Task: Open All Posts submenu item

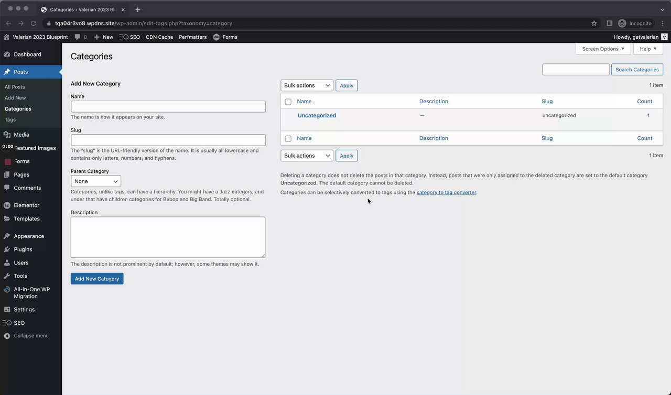Action: 15,87
